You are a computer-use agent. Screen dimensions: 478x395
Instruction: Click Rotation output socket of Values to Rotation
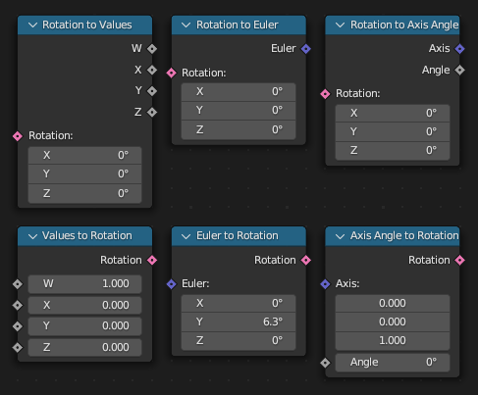tap(152, 260)
